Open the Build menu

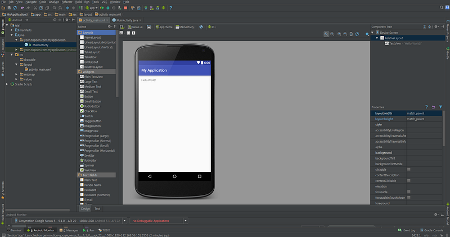[78, 2]
